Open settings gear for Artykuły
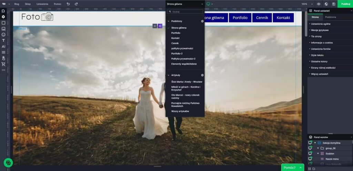 (202, 75)
